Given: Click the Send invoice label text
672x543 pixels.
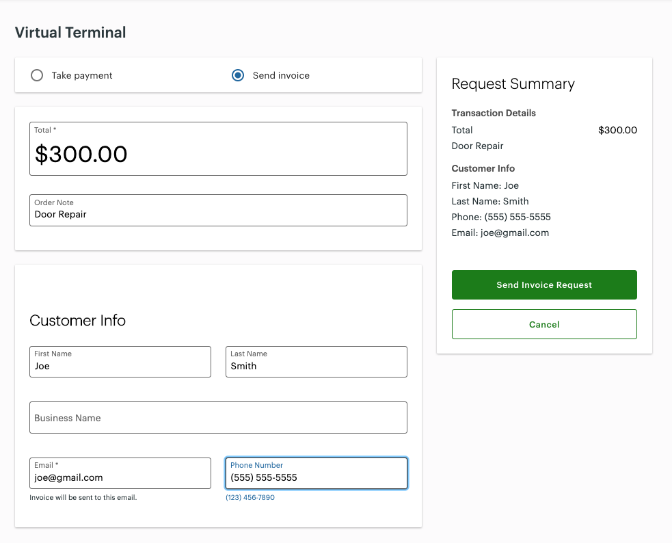Looking at the screenshot, I should point(281,75).
